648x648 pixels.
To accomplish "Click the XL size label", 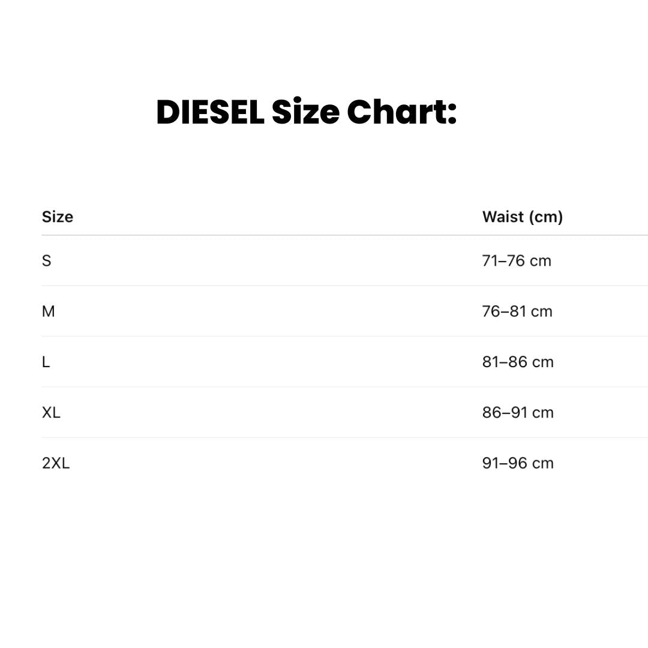I will coord(52,413).
